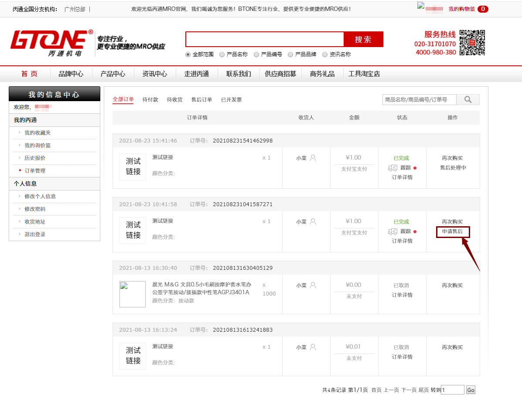Image resolution: width=522 pixels, height=398 pixels.
Task: Click the BTONE logo
Action: click(x=51, y=43)
